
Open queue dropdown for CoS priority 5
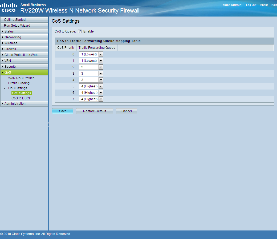coord(91,86)
